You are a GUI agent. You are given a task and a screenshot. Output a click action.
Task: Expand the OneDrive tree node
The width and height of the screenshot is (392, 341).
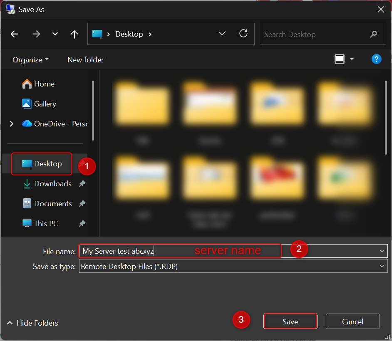tap(11, 124)
